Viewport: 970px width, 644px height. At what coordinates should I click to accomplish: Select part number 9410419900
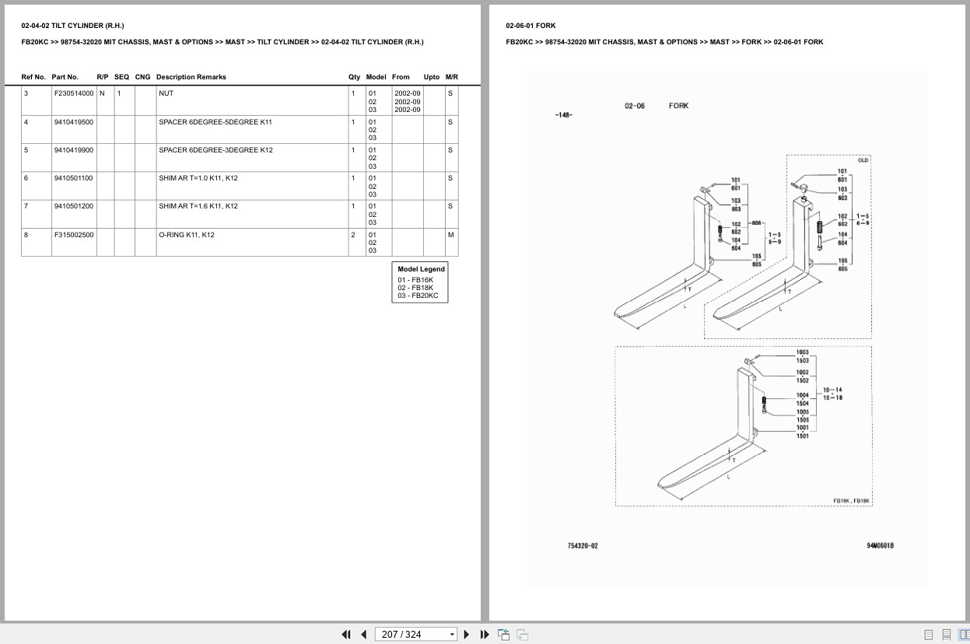click(x=74, y=150)
